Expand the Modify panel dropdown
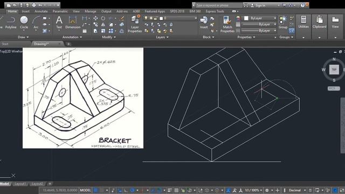The width and height of the screenshot is (345, 194). [109, 37]
